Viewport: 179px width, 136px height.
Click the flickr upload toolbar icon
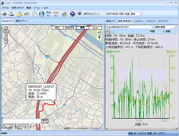(48, 14)
